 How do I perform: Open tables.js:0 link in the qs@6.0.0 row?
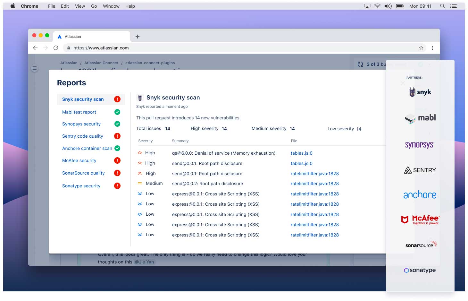302,153
